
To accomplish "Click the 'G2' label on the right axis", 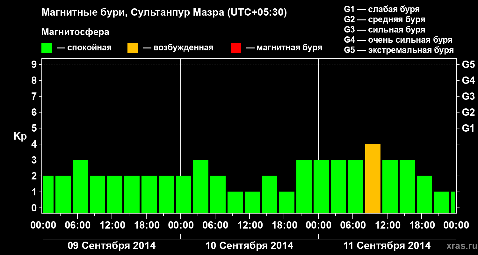I will click(x=468, y=113).
